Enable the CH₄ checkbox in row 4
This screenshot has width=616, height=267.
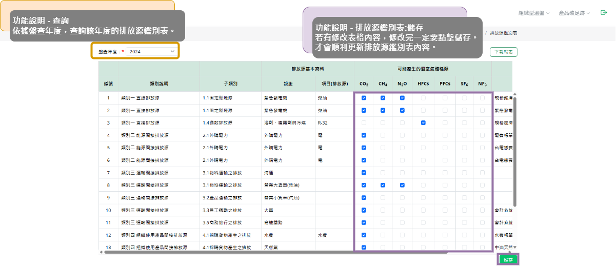(383, 135)
